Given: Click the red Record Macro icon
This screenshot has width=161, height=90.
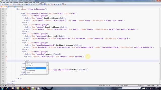Looking at the screenshot, I should pos(53,4).
